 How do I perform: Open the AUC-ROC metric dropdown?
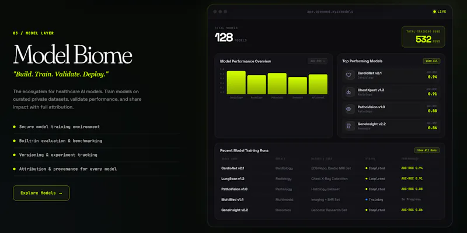click(x=318, y=61)
